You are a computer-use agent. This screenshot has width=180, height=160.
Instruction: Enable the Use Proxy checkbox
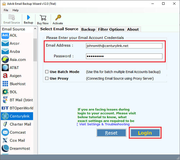point(47,78)
